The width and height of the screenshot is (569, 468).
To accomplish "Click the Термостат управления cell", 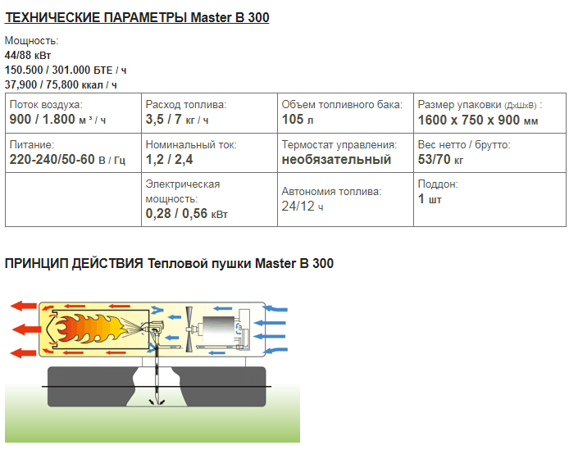I will [344, 153].
